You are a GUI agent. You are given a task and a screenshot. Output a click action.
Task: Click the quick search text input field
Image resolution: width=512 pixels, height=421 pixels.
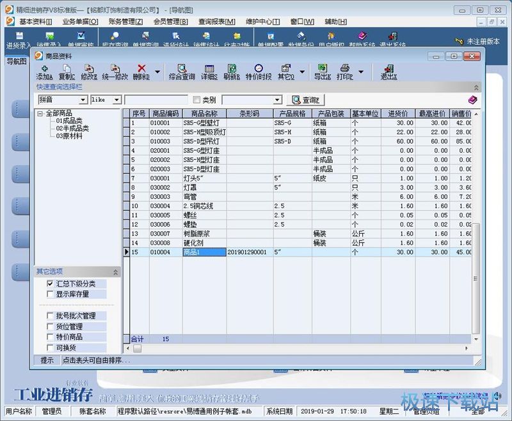[156, 100]
